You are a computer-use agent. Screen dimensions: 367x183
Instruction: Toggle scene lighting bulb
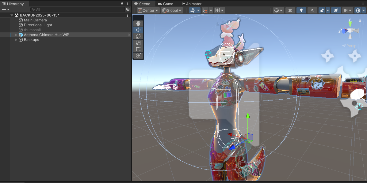(301, 10)
